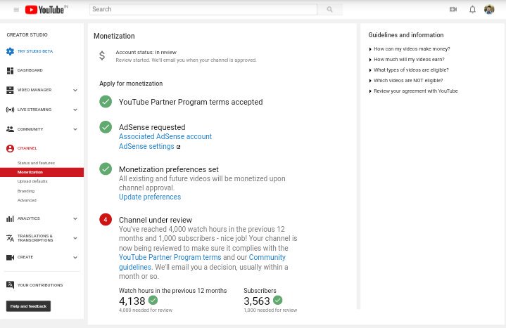
Task: Select the Monetization sidebar item
Action: [42, 172]
